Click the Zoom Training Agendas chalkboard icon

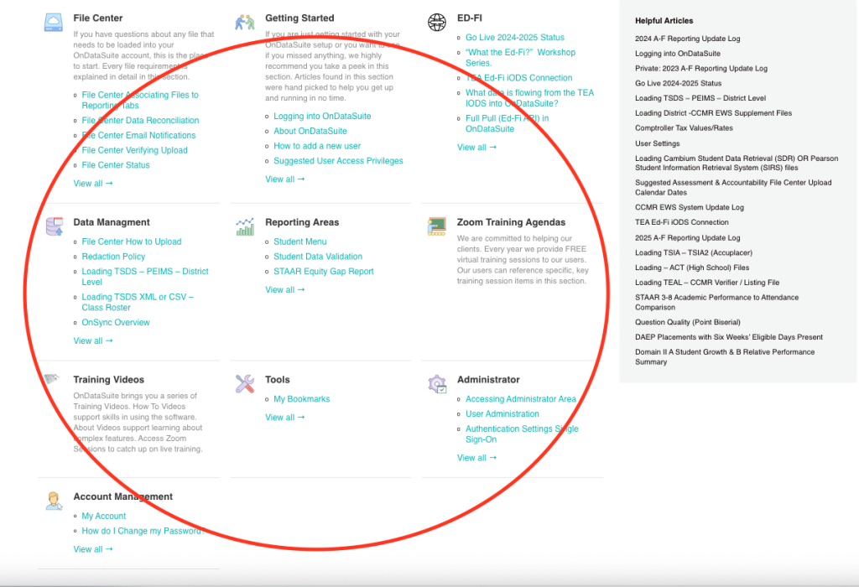coord(436,226)
